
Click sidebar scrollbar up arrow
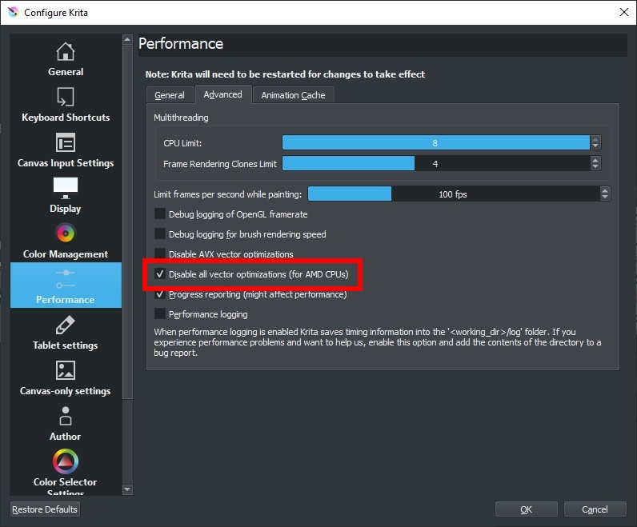[127, 40]
